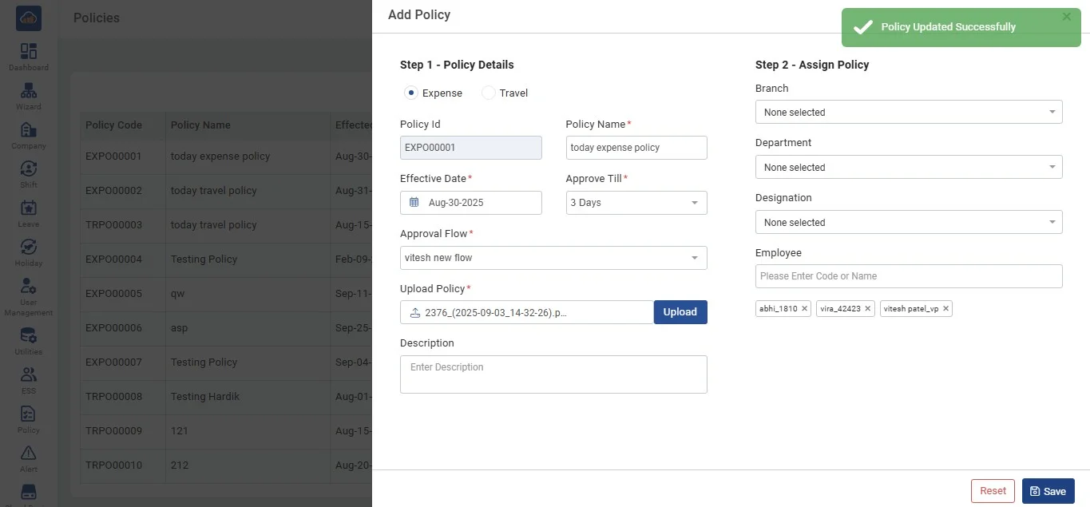Click the Employee code or name field

point(908,276)
